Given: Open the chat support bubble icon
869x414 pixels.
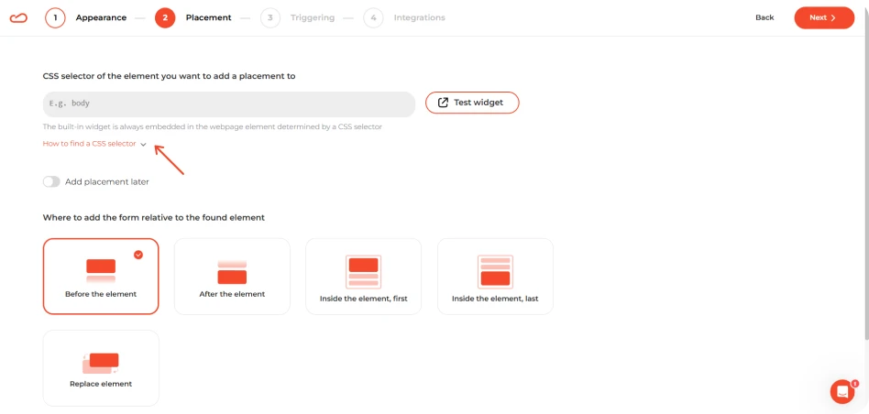Looking at the screenshot, I should (842, 392).
